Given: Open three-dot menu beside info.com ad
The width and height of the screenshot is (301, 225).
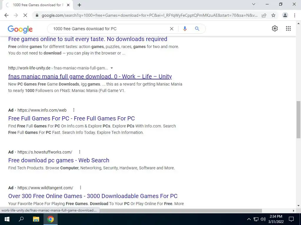Looking at the screenshot, I should (74, 110).
